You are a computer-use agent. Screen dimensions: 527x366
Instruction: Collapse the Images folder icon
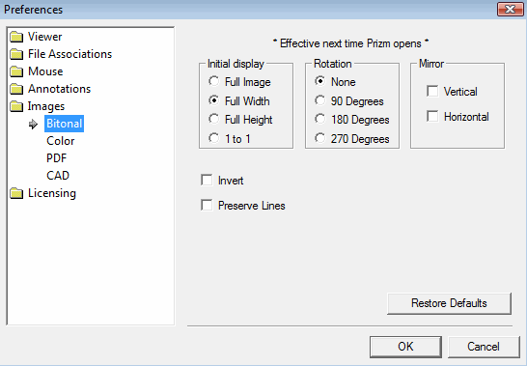pos(16,106)
